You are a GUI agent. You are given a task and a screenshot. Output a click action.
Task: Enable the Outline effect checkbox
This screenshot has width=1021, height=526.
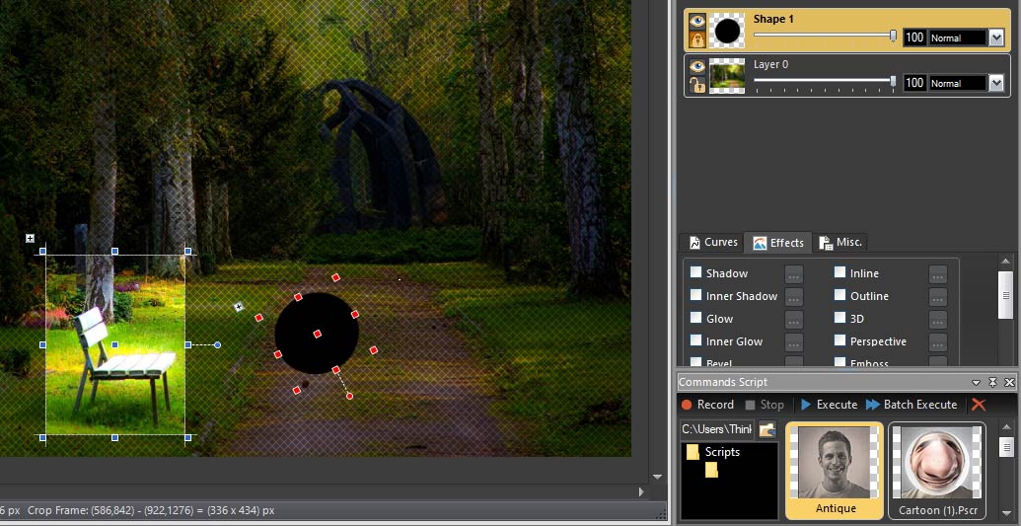tap(839, 295)
